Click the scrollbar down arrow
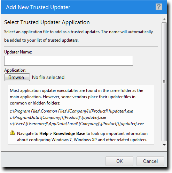172x173 pixels. click(164, 145)
